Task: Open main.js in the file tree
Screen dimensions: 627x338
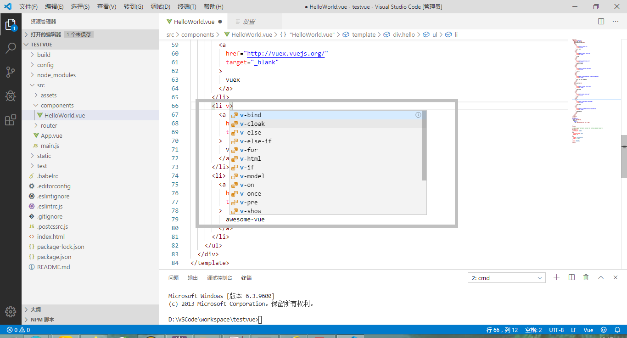Action: coord(90,146)
